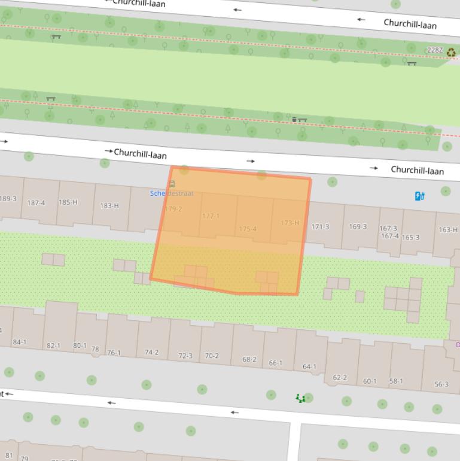This screenshot has width=460, height=461.
Task: Select the building labeled 187-4
Action: pyautogui.click(x=36, y=203)
